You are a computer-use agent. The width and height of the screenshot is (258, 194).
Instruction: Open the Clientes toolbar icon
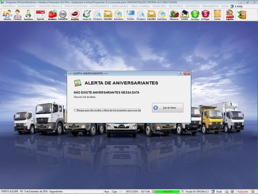click(7, 15)
